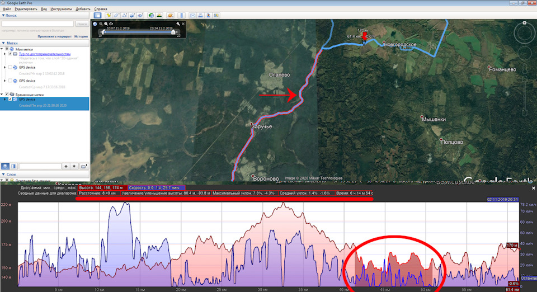Screen dimensions: 537x292
Task: Zoom in the time slider range
Action: [x=106, y=24]
